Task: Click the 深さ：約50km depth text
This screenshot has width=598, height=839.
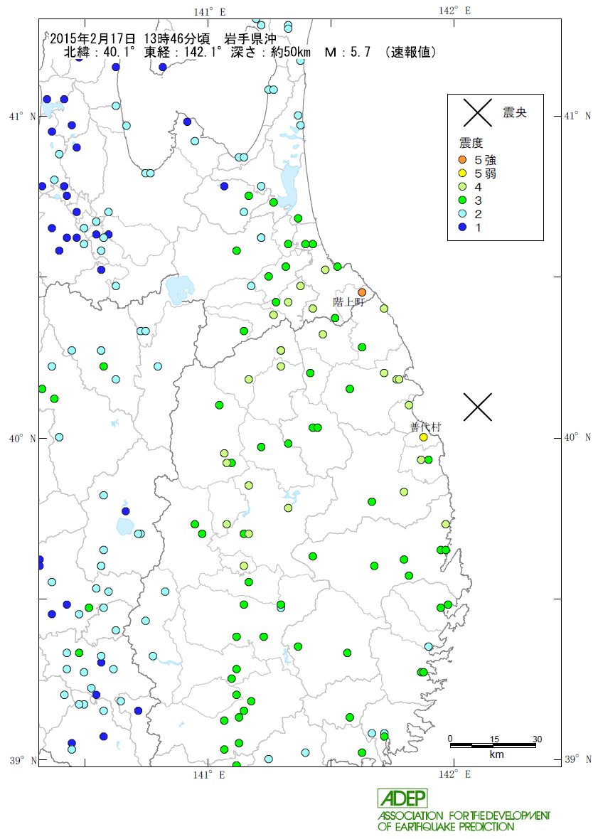Action: pyautogui.click(x=271, y=52)
